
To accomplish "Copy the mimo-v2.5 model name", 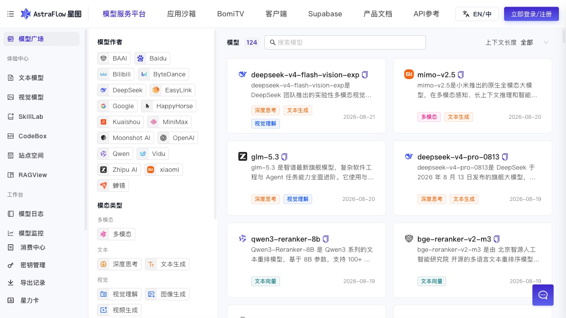I will [x=461, y=75].
